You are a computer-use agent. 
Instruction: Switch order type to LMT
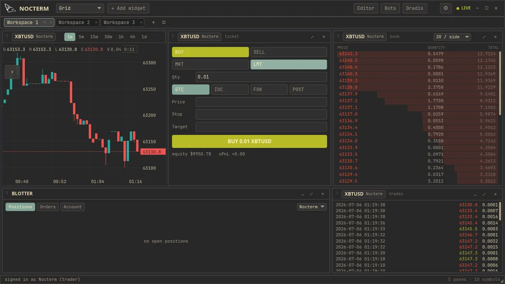(289, 64)
